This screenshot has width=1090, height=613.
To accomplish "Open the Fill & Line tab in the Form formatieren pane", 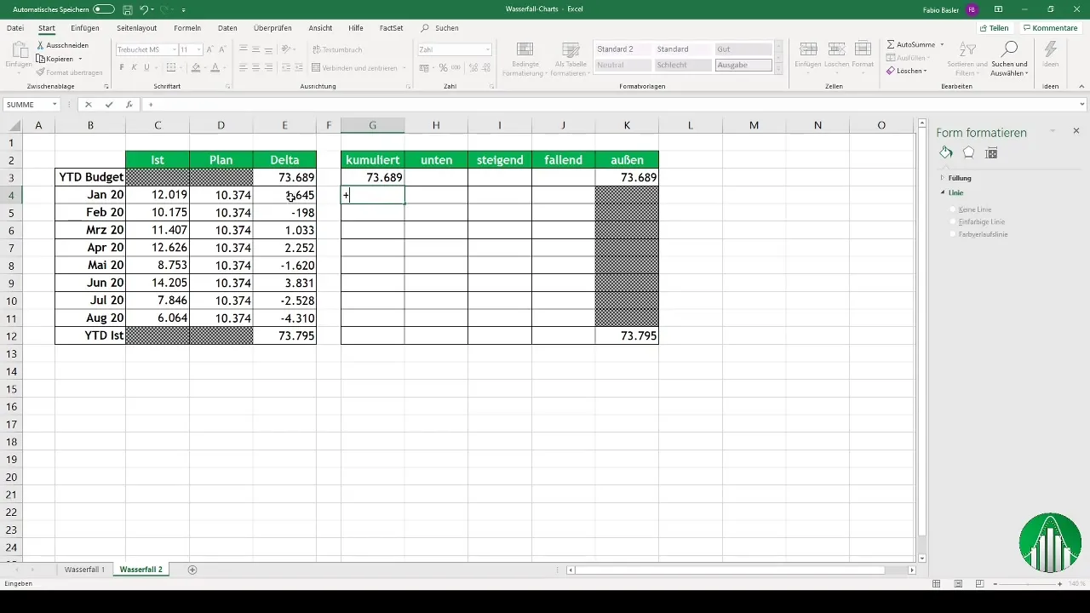I will 946,153.
